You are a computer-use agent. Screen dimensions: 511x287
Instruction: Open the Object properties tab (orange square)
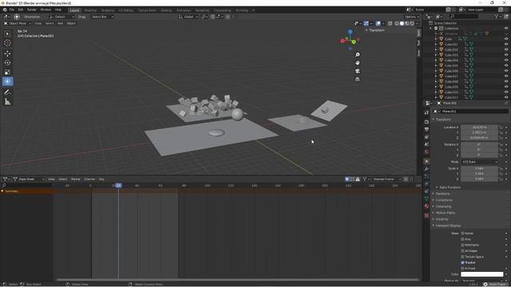pos(426,161)
